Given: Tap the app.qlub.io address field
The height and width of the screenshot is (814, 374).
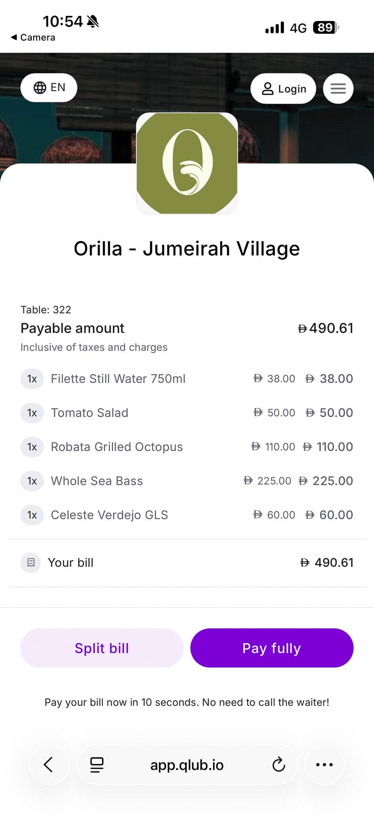Looking at the screenshot, I should click(187, 765).
